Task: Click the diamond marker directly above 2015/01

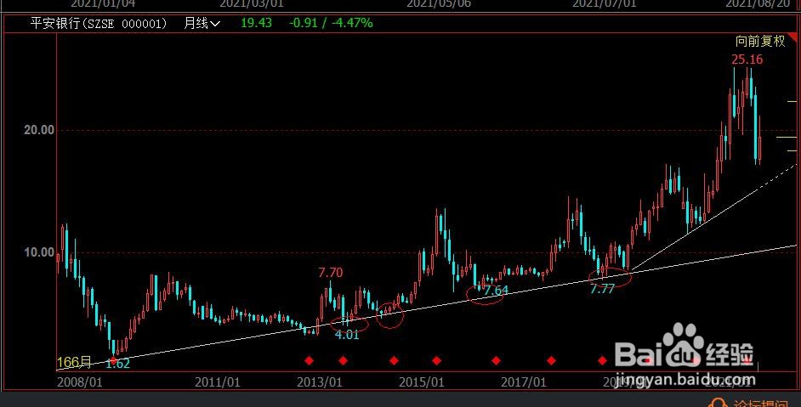Action: pos(437,360)
